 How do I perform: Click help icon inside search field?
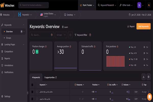tap(52, 35)
